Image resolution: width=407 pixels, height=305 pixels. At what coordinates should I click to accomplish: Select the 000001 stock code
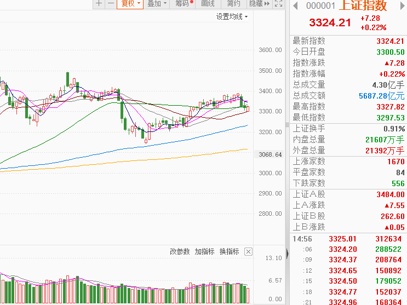(x=320, y=5)
